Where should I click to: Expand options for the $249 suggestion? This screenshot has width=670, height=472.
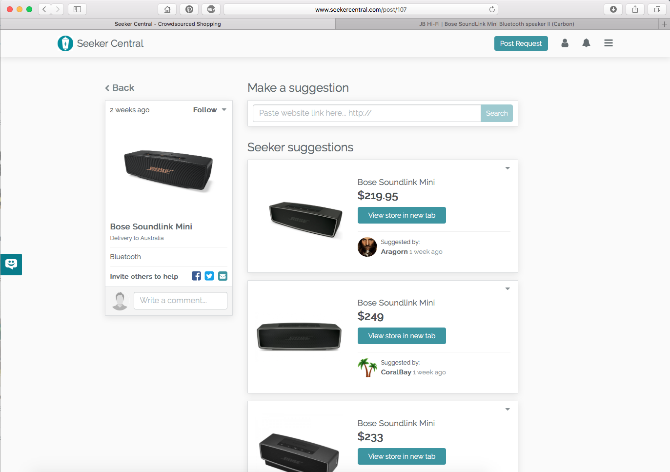click(x=508, y=289)
